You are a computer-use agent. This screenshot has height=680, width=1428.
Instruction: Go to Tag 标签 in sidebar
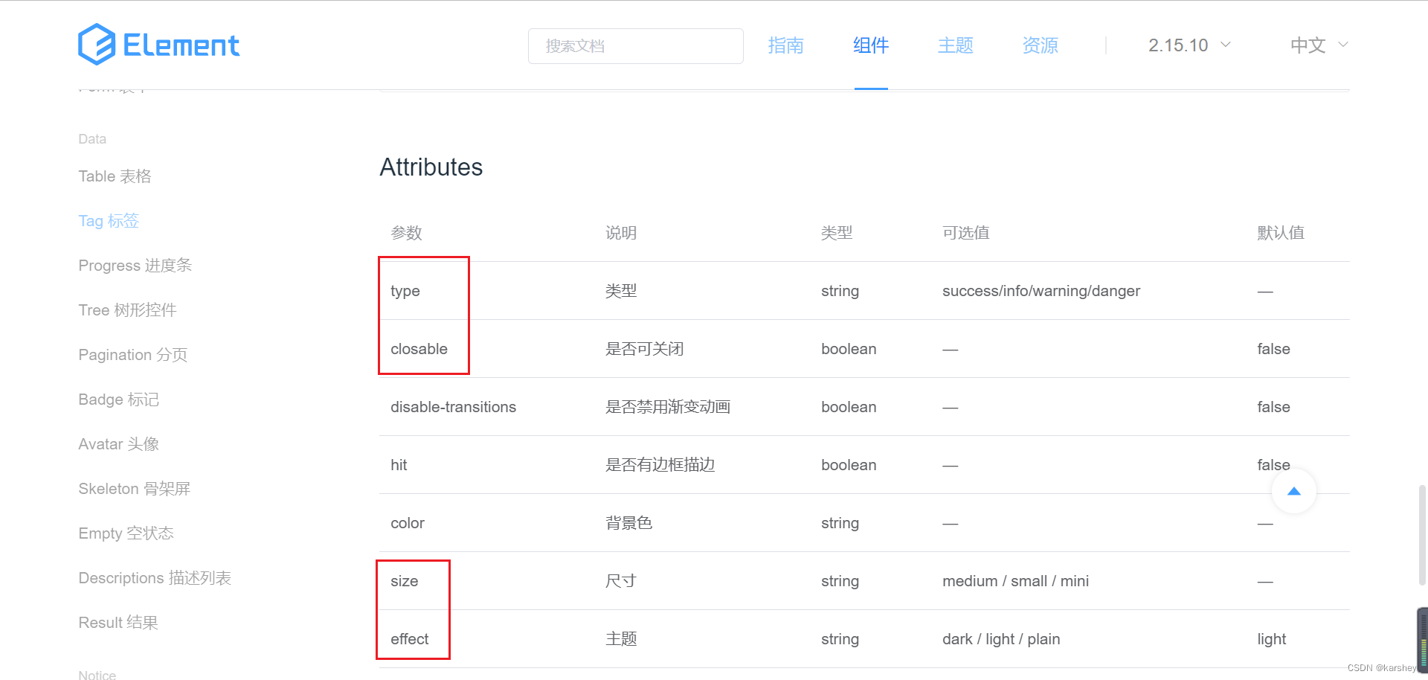(109, 221)
